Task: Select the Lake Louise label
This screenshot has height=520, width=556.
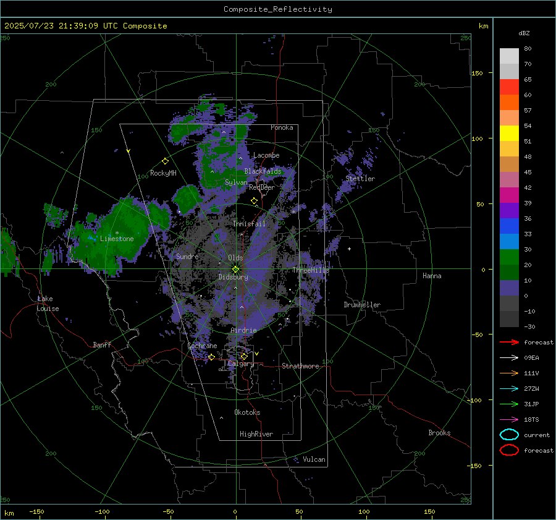Action: pyautogui.click(x=48, y=304)
